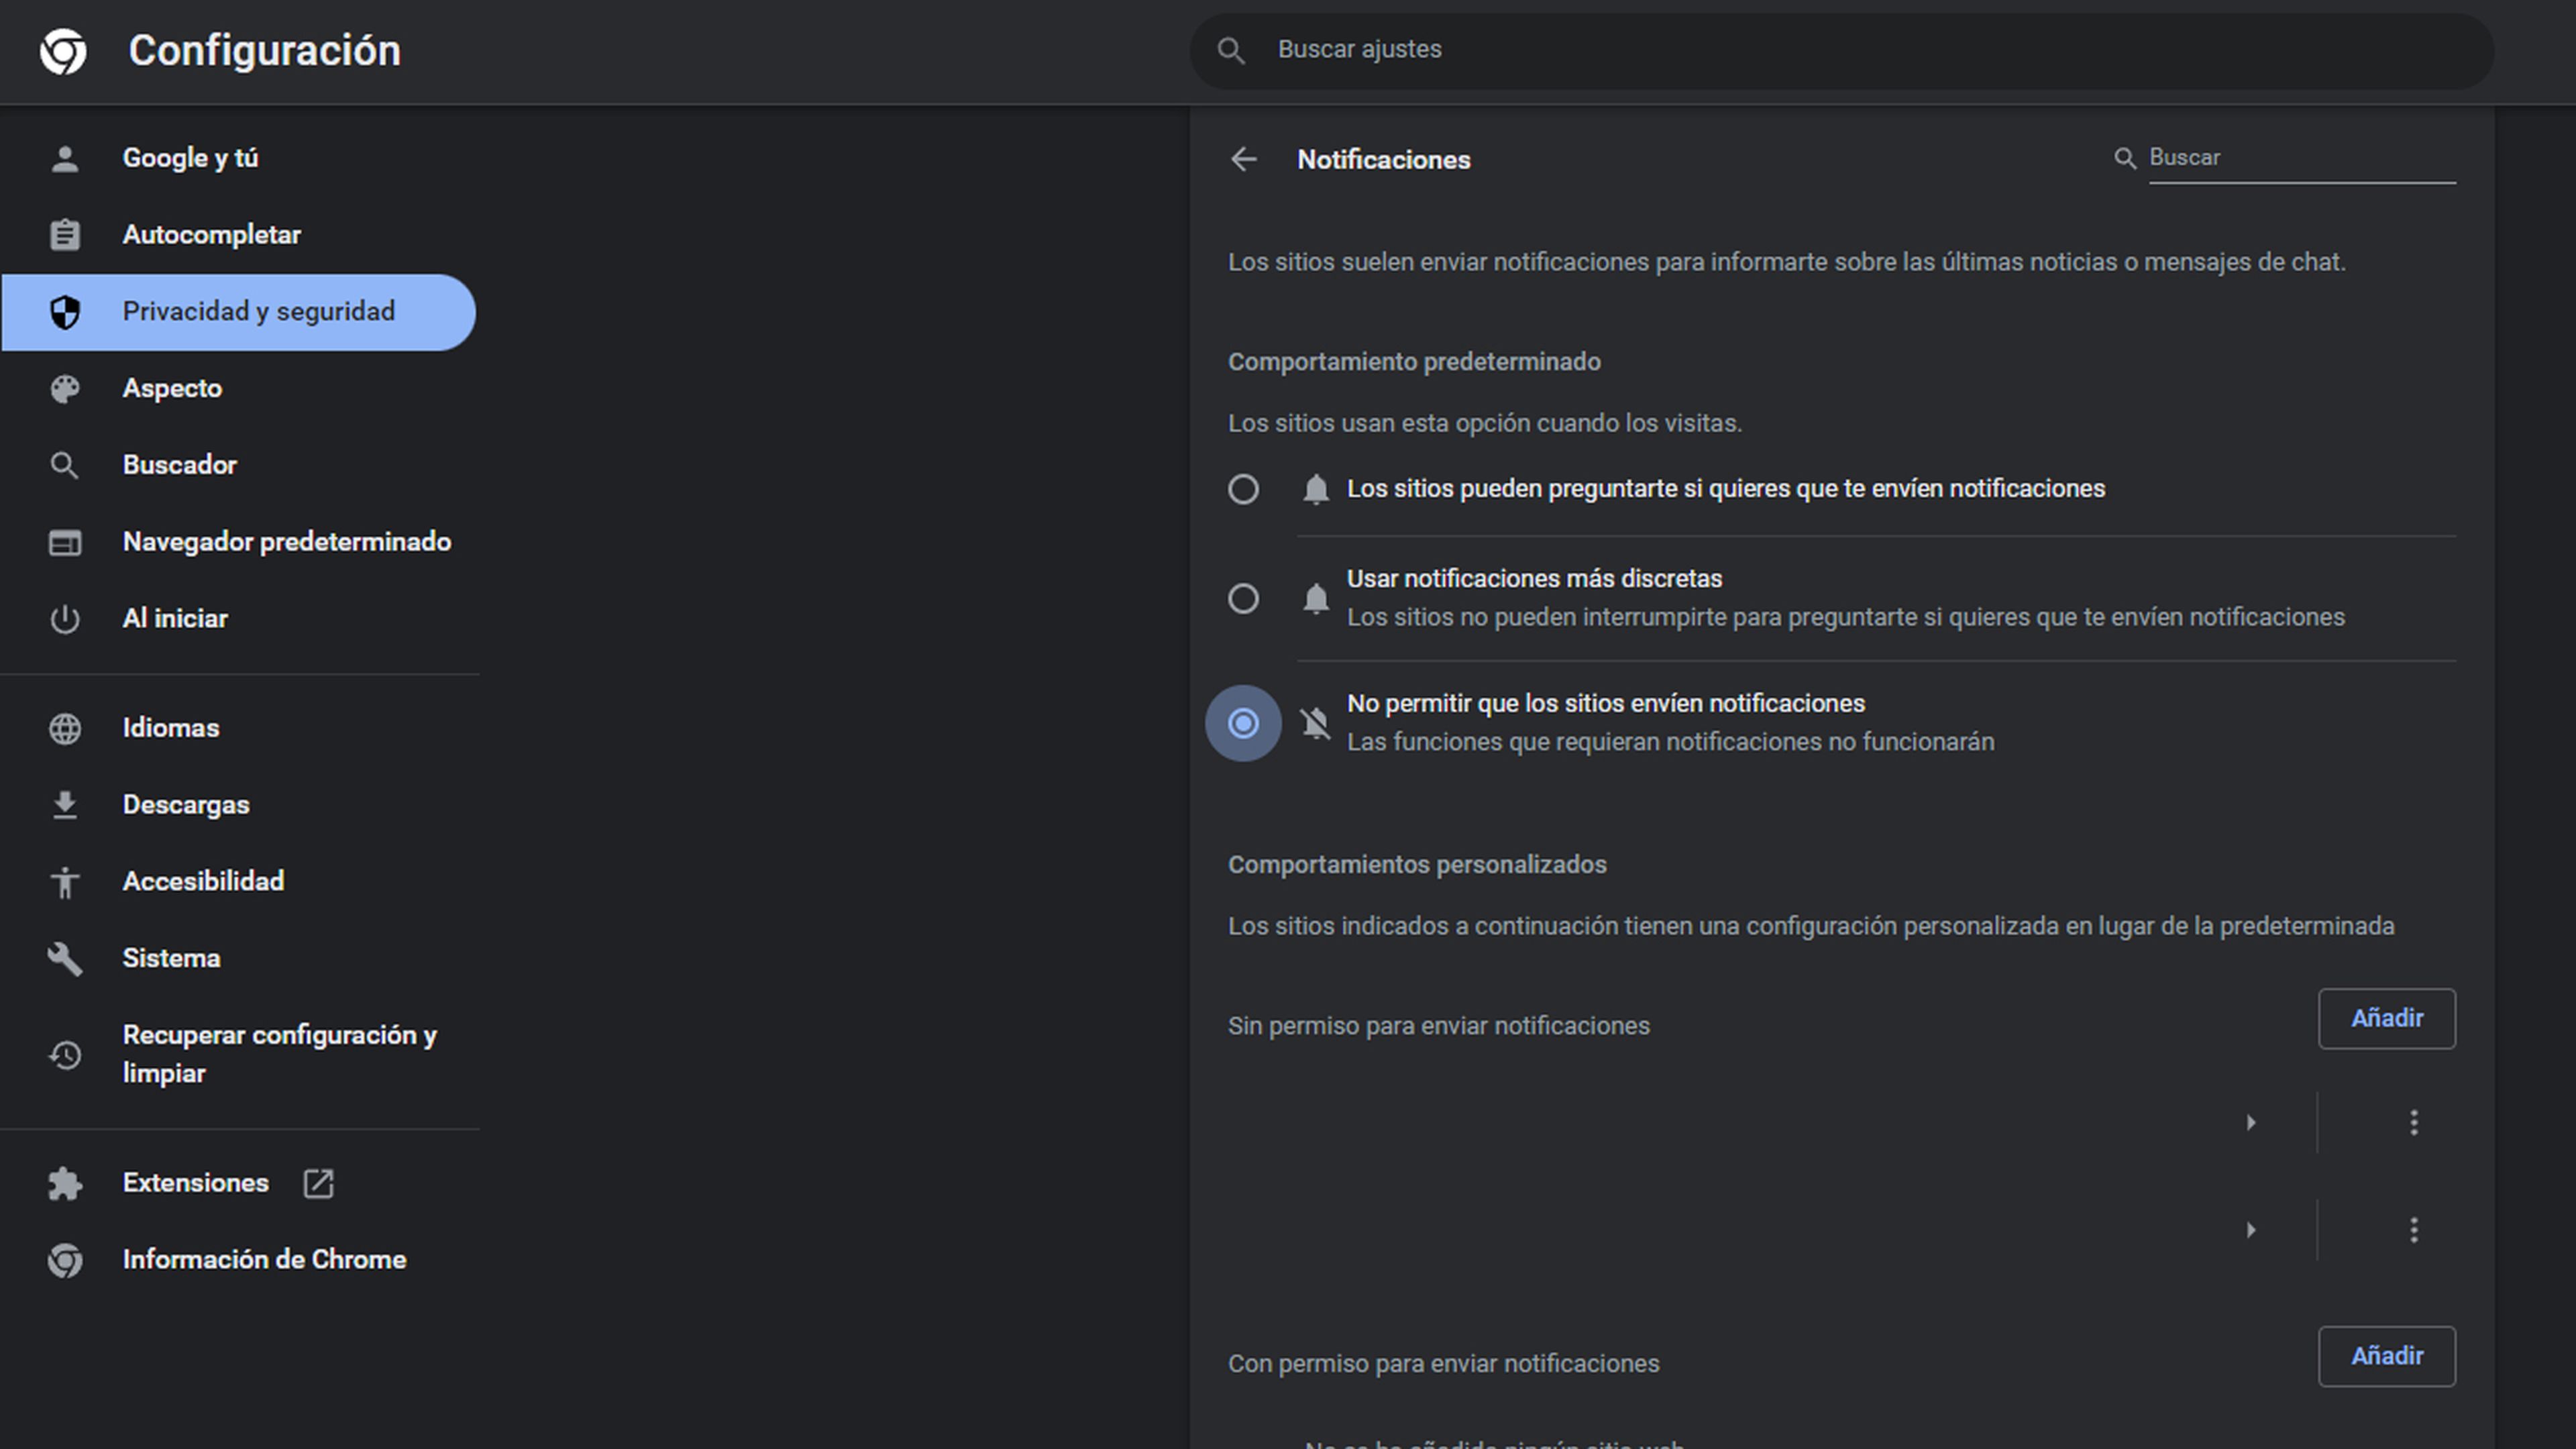Viewport: 2576px width, 1449px height.
Task: Click the Comportamientos personalizados heading
Action: (1417, 865)
